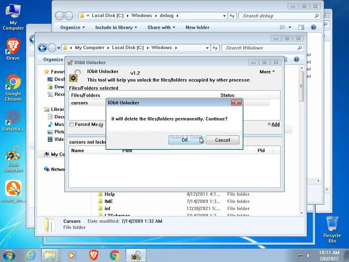
Task: Select Libraries in navigation pane
Action: (54, 109)
